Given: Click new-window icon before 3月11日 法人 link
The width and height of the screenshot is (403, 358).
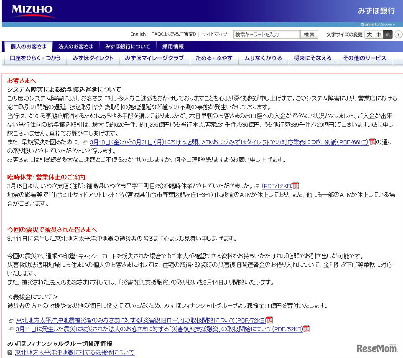Looking at the screenshot, I should pos(11,329).
